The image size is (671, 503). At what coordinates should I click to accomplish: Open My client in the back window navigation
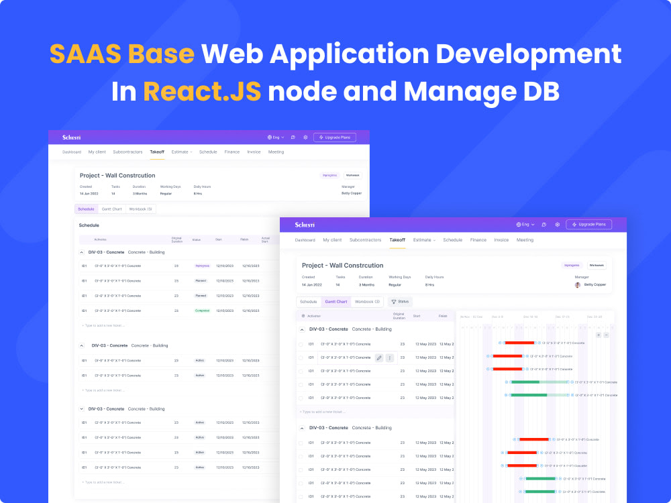pyautogui.click(x=97, y=152)
